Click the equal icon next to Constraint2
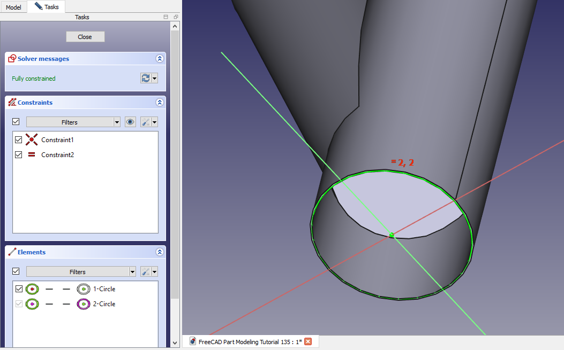 pyautogui.click(x=32, y=155)
